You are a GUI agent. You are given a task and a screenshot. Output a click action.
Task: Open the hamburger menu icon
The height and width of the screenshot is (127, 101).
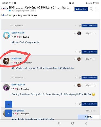pyautogui.click(x=97, y=9)
